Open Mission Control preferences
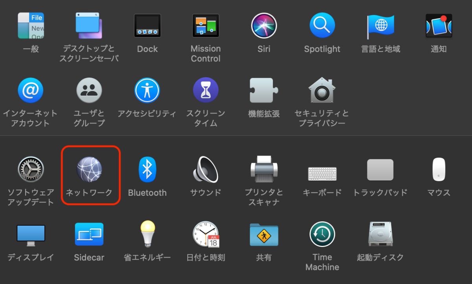The width and height of the screenshot is (472, 284). pos(206,25)
